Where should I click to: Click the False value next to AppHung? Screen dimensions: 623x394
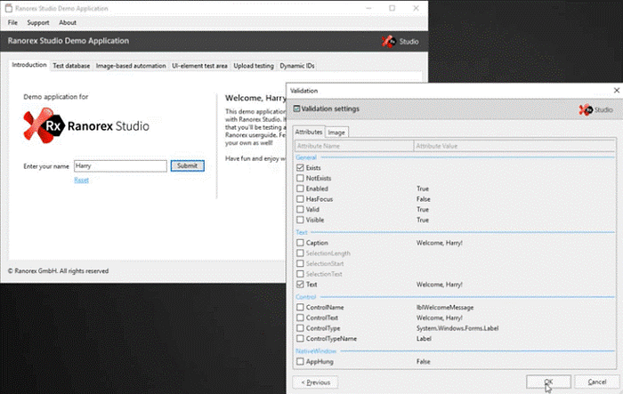click(423, 361)
